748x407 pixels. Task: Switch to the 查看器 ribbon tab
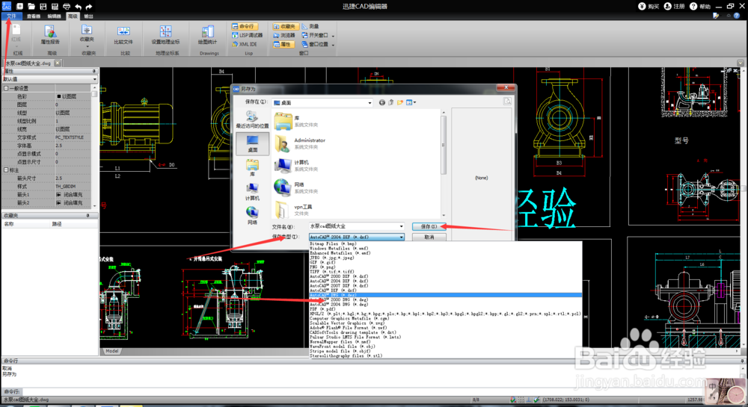(34, 16)
